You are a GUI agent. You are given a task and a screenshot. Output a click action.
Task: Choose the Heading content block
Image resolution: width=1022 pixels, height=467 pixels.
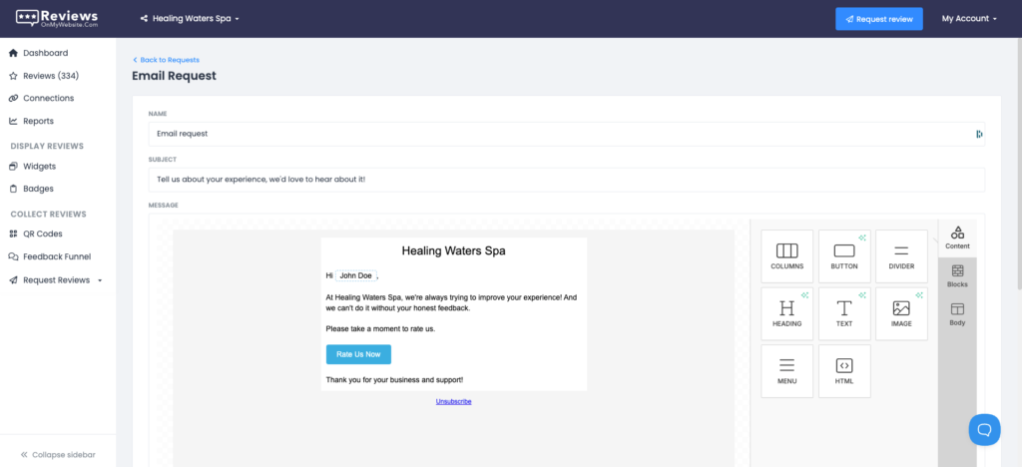coord(786,313)
